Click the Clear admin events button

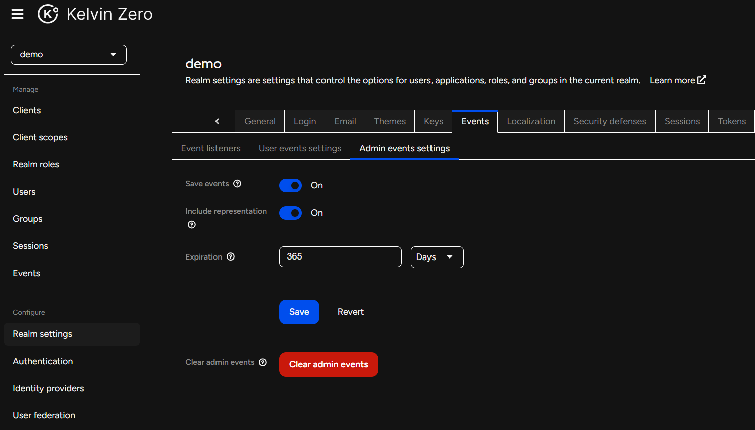(329, 364)
